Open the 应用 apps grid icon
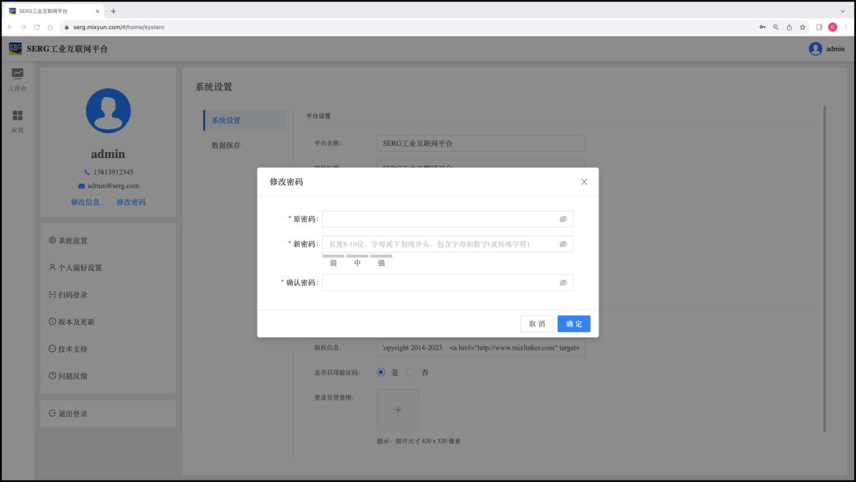The height and width of the screenshot is (482, 856). 18,115
